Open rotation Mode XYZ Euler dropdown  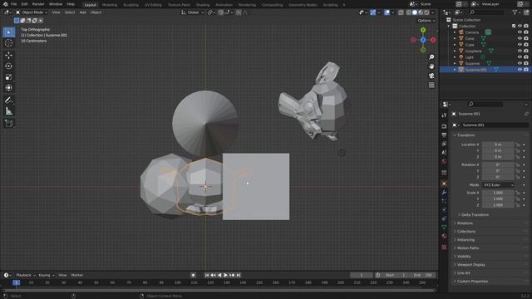[x=498, y=185]
